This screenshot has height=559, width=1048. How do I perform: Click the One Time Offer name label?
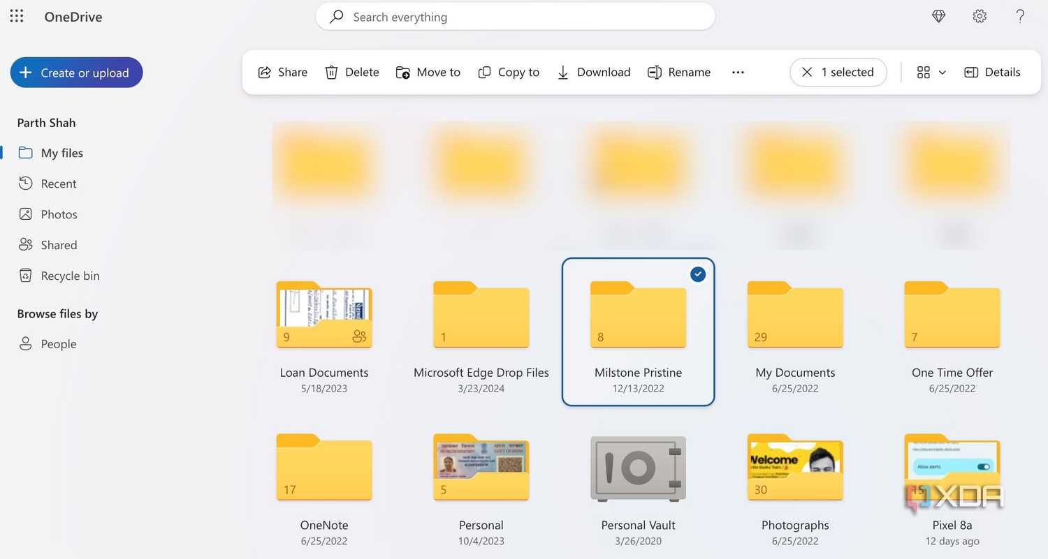point(952,373)
